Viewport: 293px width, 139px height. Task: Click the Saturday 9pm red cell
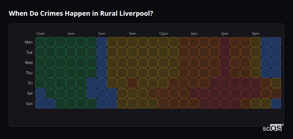(x=256, y=93)
